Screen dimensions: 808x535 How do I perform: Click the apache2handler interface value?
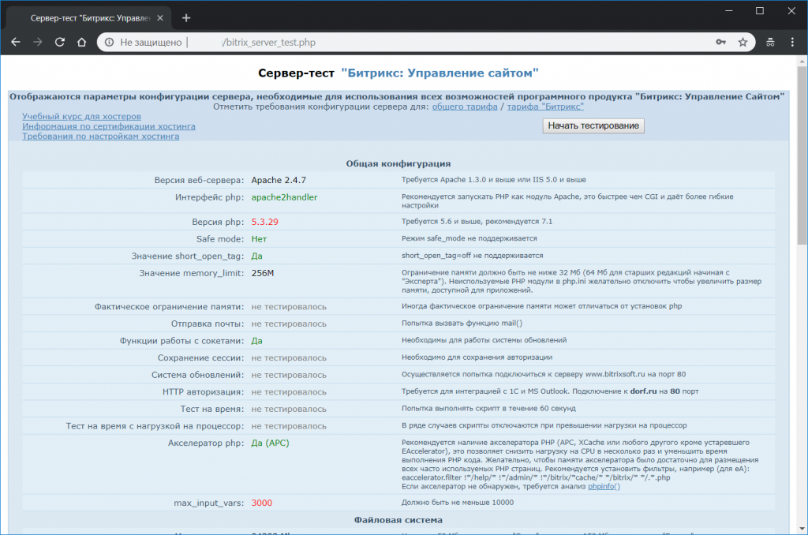coord(284,197)
